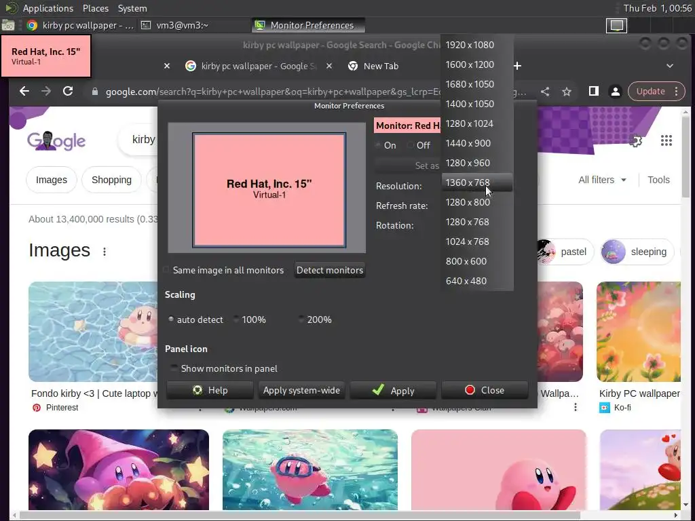Image resolution: width=695 pixels, height=521 pixels.
Task: Click the Tools link
Action: (x=658, y=180)
